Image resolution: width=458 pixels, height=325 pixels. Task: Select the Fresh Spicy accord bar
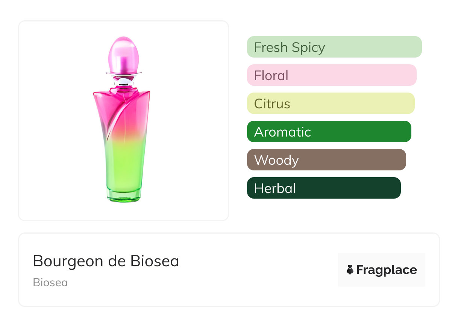(334, 47)
